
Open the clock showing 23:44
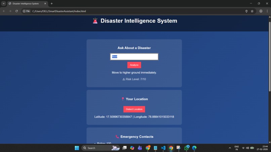(x=262, y=148)
